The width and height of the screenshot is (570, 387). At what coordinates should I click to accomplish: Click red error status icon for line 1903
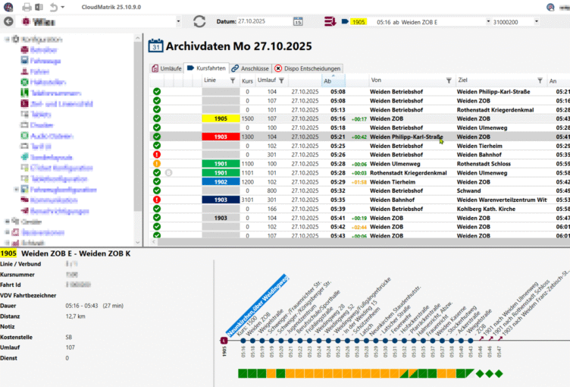point(157,200)
